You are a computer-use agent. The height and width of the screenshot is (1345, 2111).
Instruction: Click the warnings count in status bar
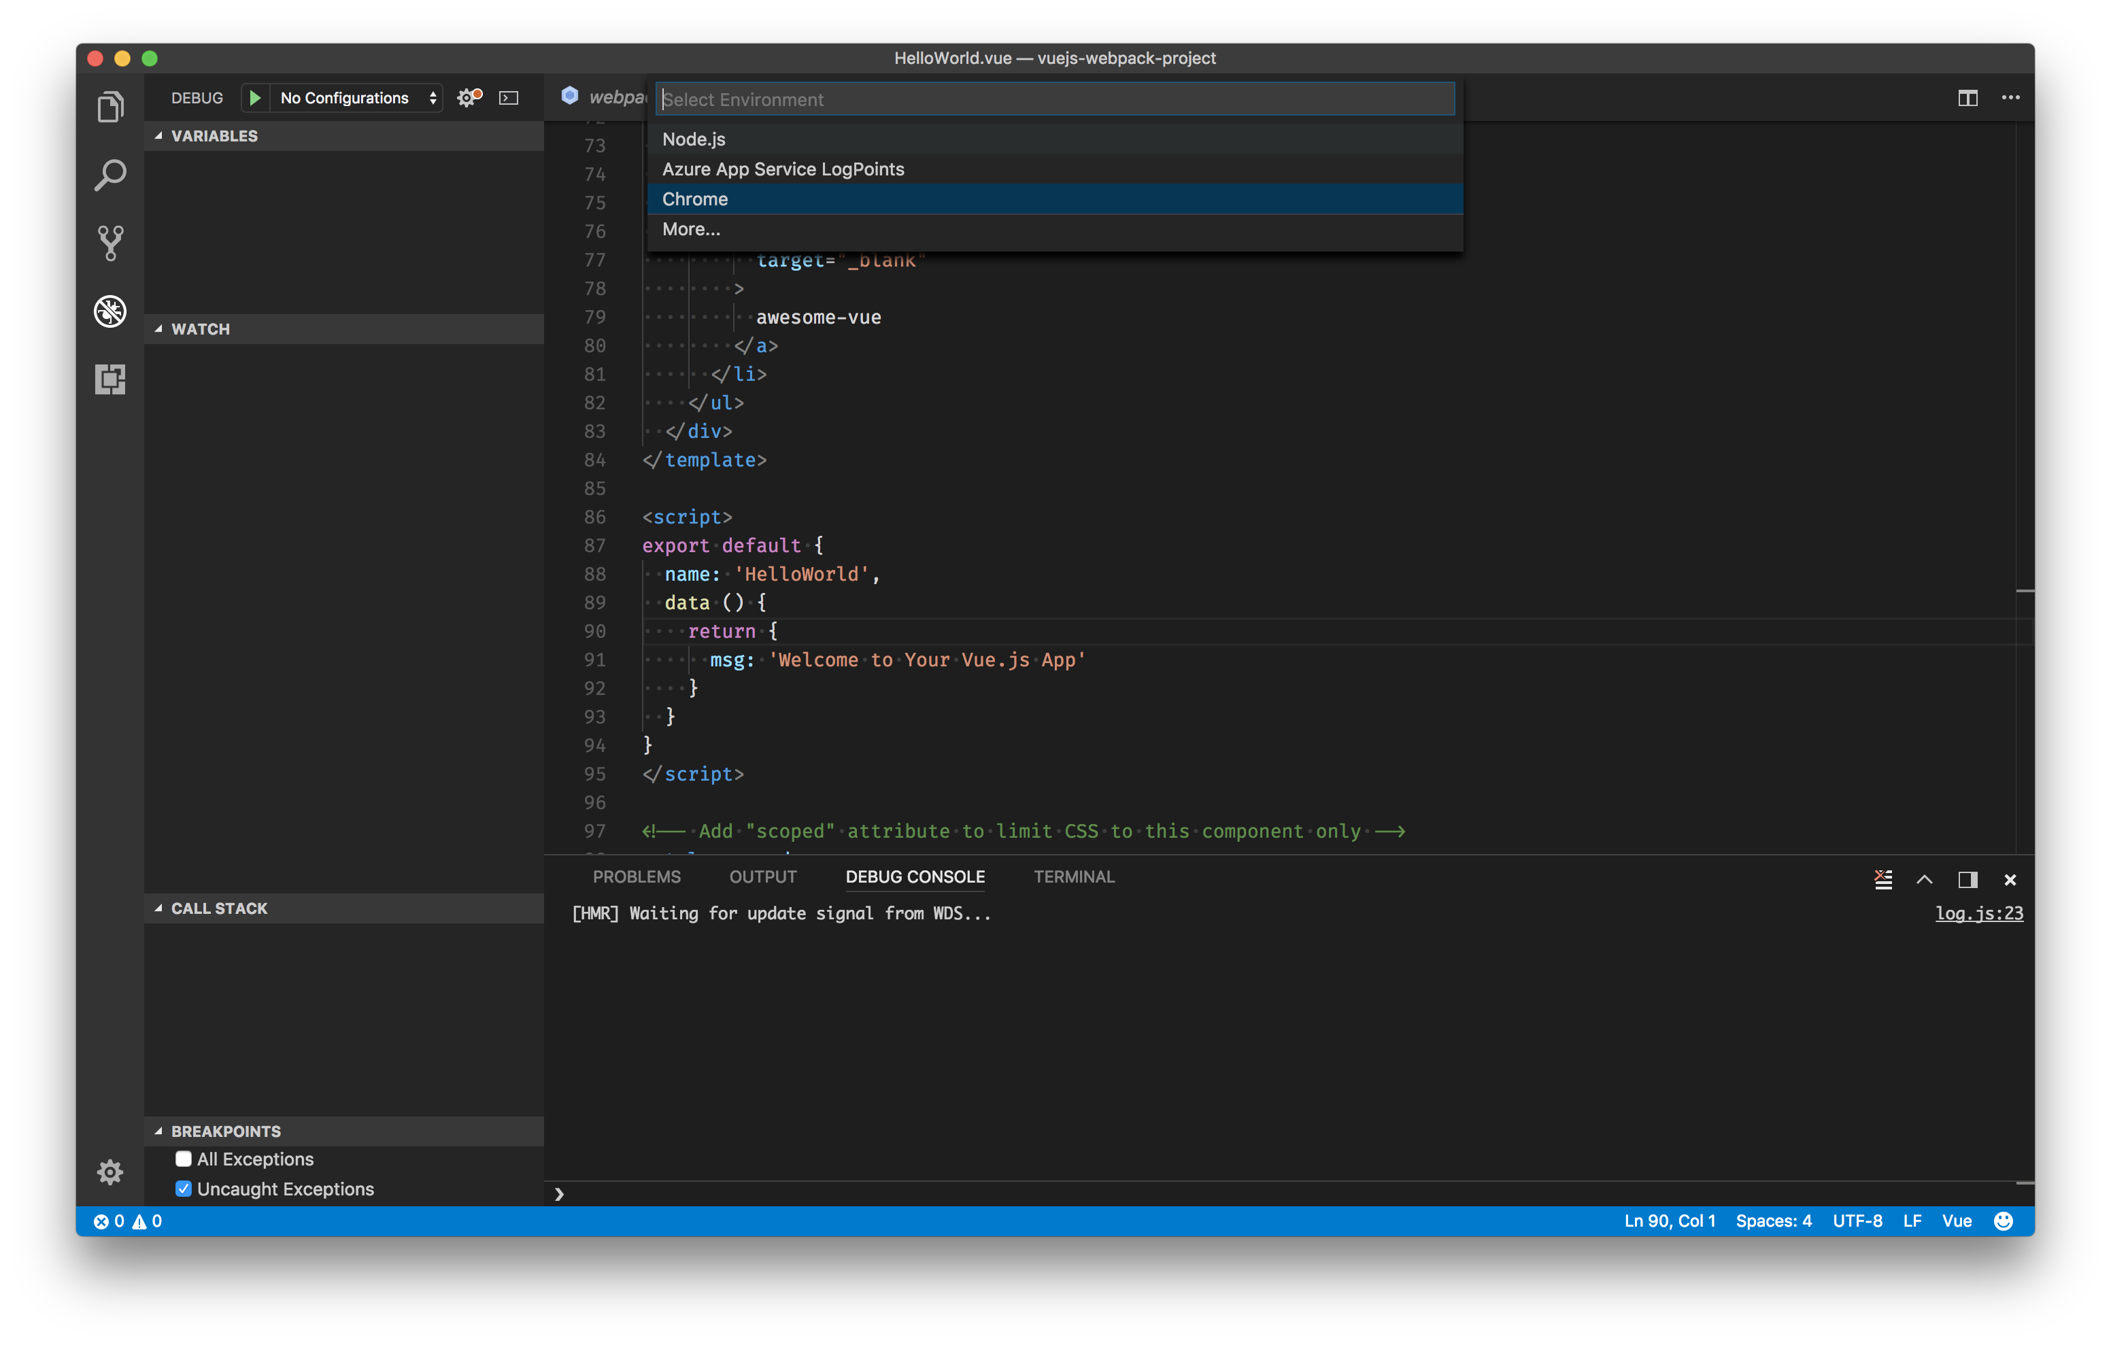(148, 1221)
